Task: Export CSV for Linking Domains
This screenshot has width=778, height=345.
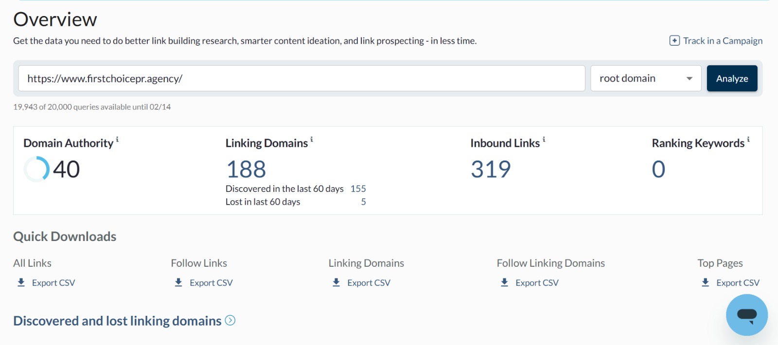Action: pyautogui.click(x=368, y=283)
